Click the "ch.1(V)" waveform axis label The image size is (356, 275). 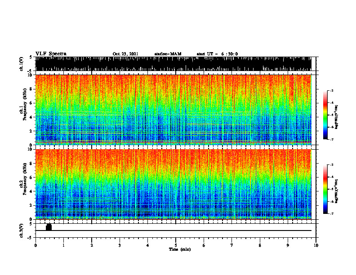[22, 64]
